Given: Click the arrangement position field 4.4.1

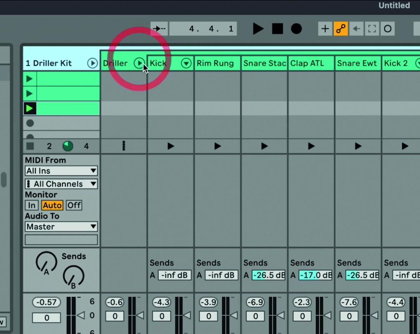Looking at the screenshot, I should coord(203,29).
